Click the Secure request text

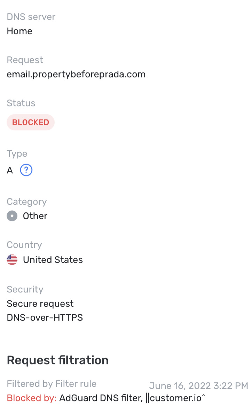(40, 303)
